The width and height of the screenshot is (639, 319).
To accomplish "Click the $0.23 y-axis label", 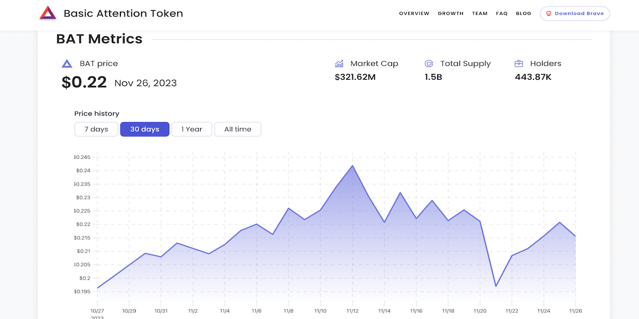I will tap(83, 197).
